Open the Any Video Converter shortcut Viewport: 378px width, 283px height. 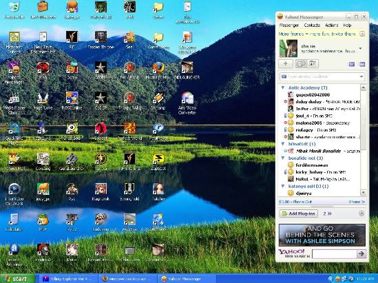point(187,103)
